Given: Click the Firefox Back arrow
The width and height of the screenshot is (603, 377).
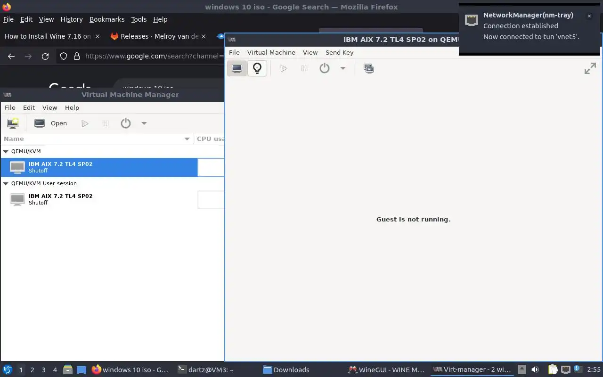Looking at the screenshot, I should click(x=11, y=56).
